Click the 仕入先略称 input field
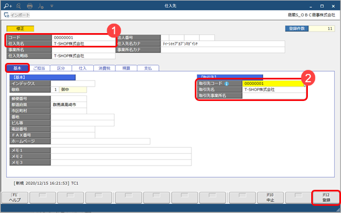341x213 pixels. [83, 56]
